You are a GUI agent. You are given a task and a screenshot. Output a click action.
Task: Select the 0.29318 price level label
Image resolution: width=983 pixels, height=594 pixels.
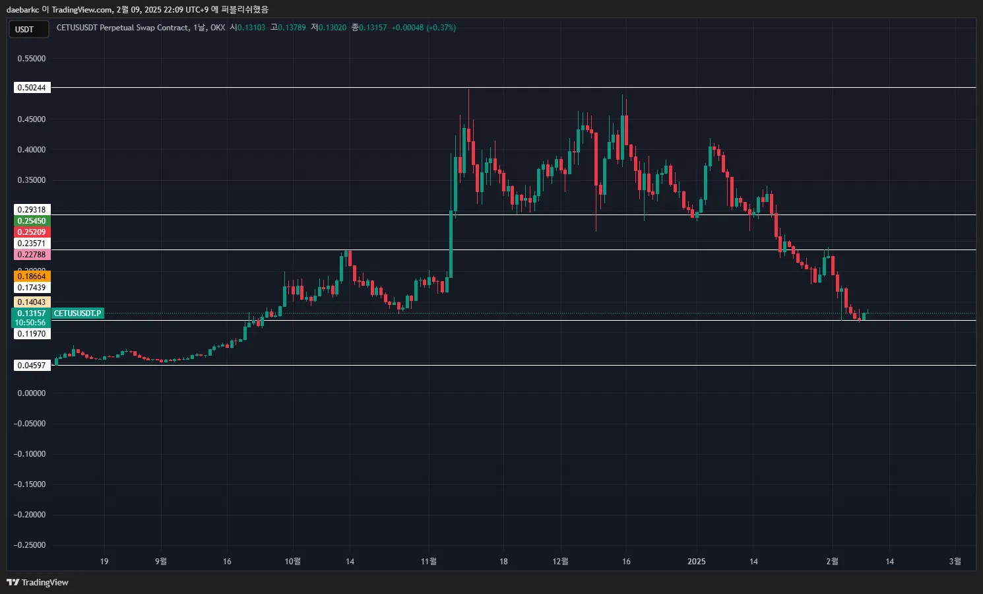32,210
